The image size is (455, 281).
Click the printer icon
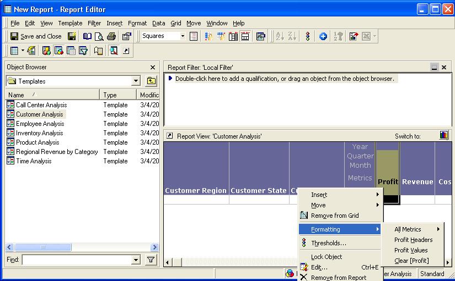(x=111, y=36)
